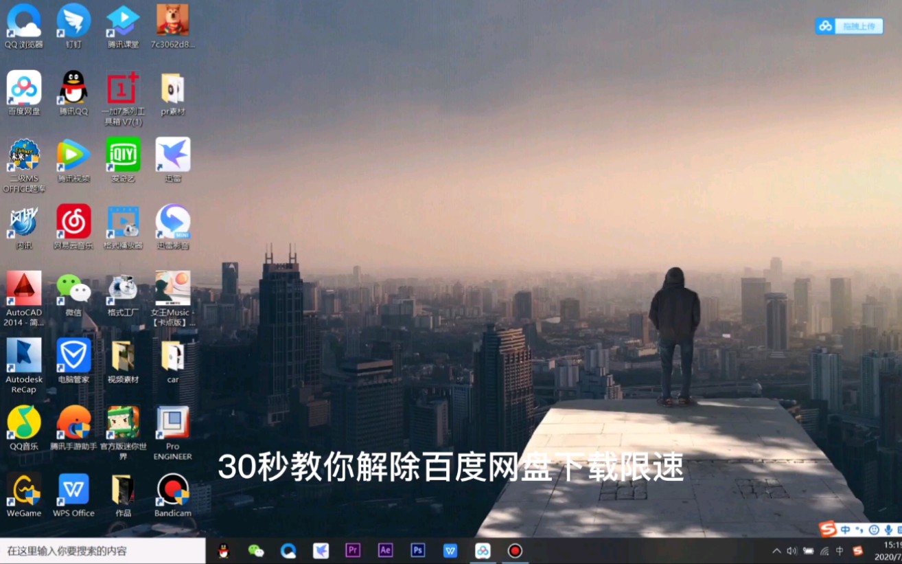This screenshot has height=564, width=902.
Task: Open the emoji panel on IME bar
Action: [x=874, y=530]
